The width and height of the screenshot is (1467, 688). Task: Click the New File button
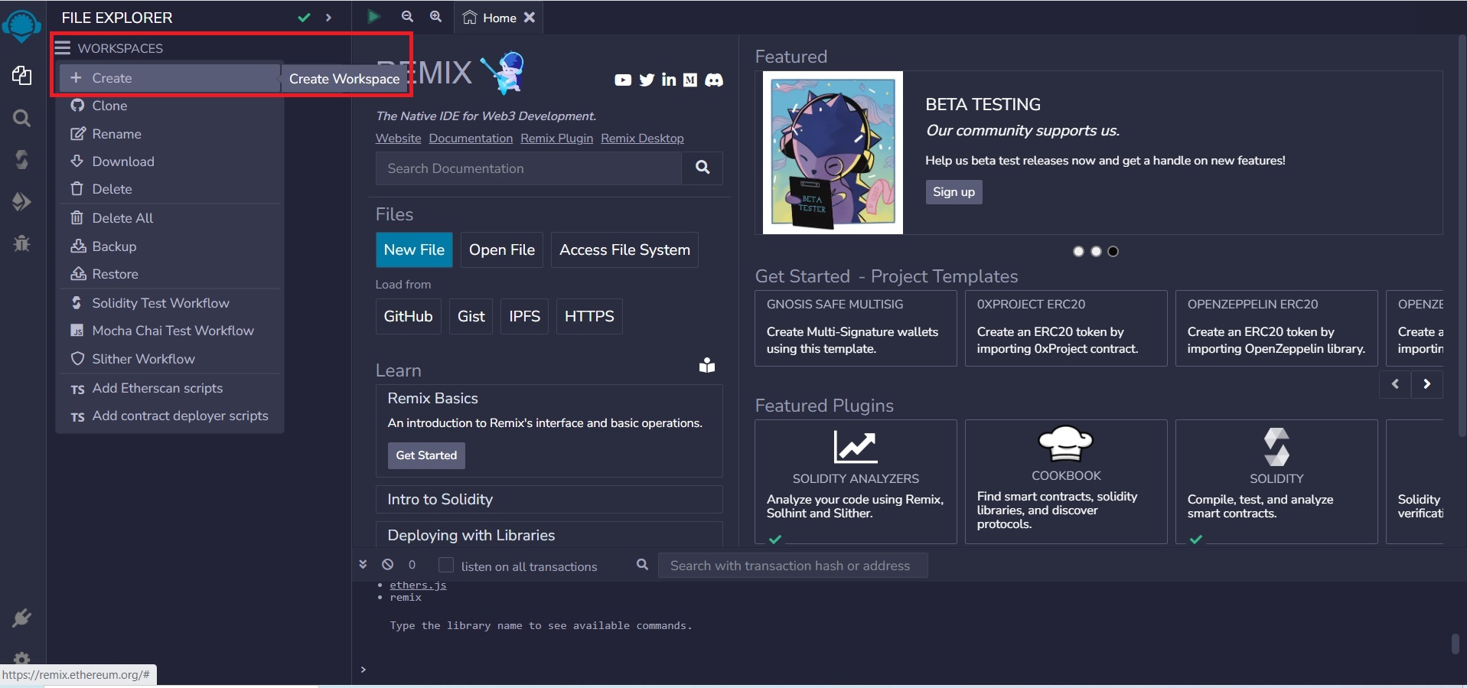414,249
